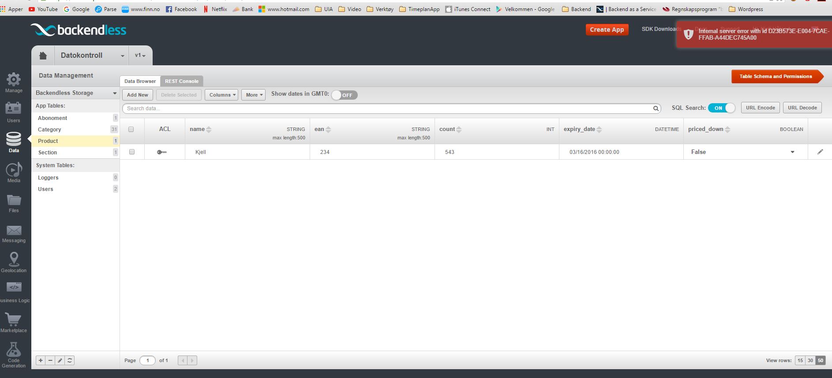Set view rows to 15

(800, 360)
